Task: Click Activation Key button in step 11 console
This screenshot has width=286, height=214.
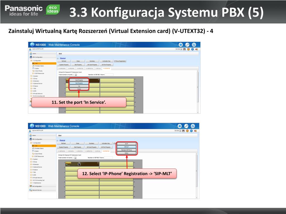Action: (106, 61)
